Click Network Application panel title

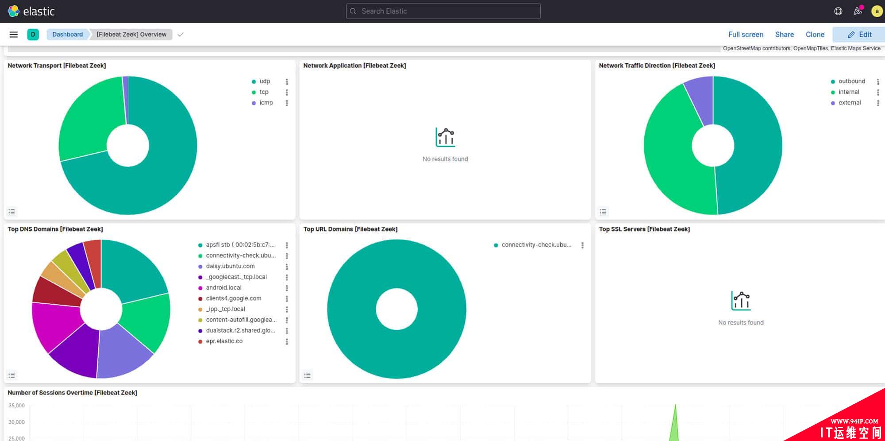[x=354, y=66]
